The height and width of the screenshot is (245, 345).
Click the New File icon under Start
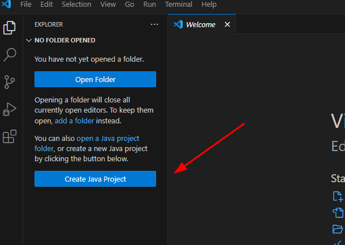coord(338,196)
